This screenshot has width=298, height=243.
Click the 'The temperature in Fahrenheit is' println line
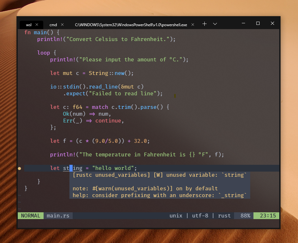point(137,154)
